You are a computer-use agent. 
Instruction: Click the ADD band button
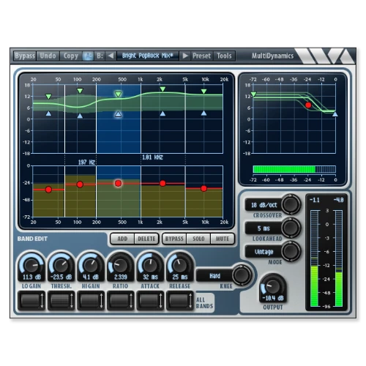coord(122,239)
